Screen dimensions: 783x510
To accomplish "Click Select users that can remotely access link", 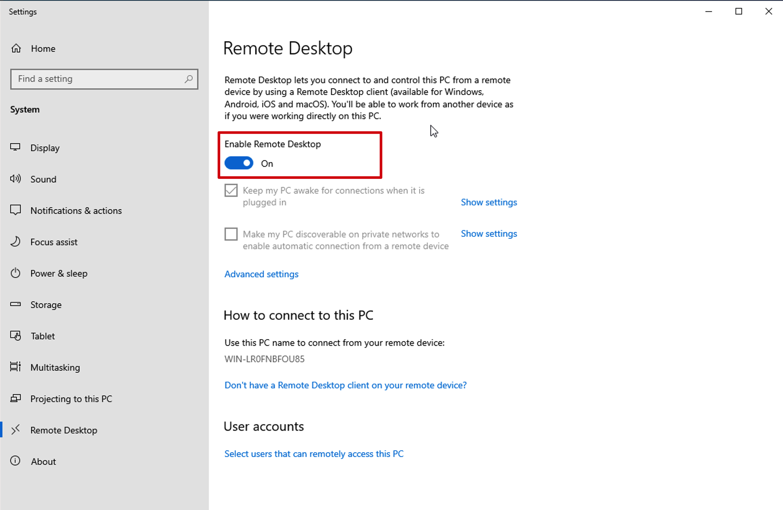I will tap(314, 454).
